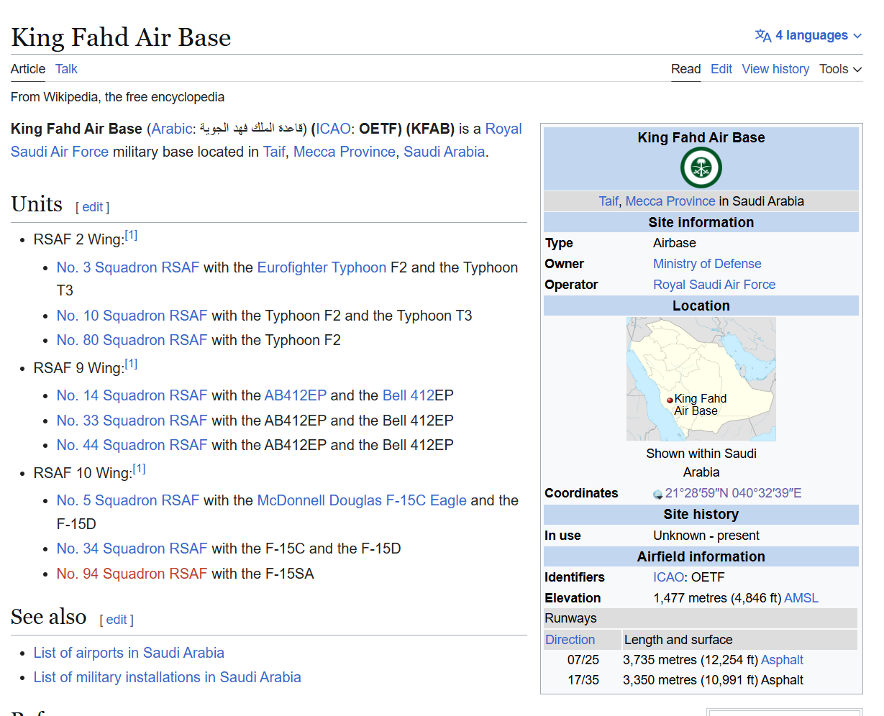This screenshot has height=716, width=884.
Task: Open List of airports in Saudi Arabia
Action: [129, 653]
